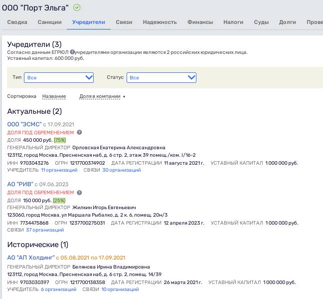Select ИНН 7734475868 value
323x299 pixels.
[x=34, y=223]
